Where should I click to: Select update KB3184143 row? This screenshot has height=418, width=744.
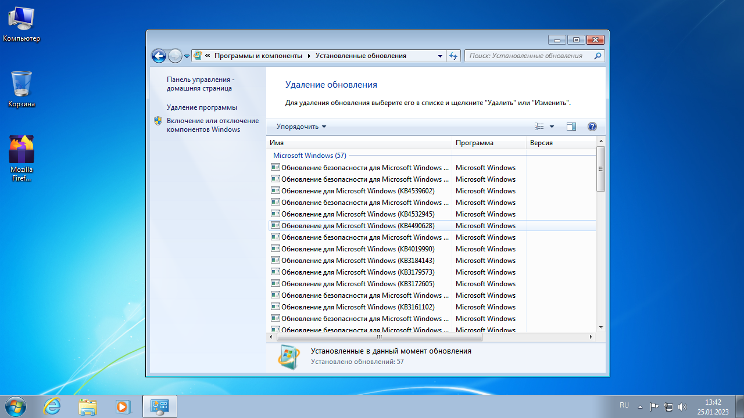point(431,261)
